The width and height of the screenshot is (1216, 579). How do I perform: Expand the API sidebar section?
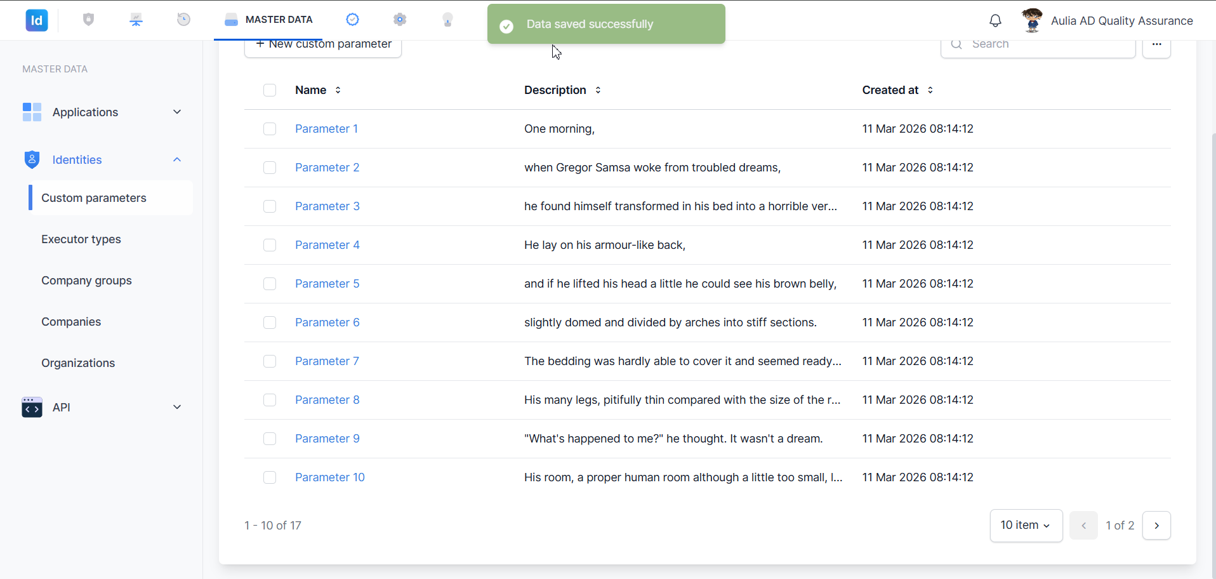click(x=177, y=407)
